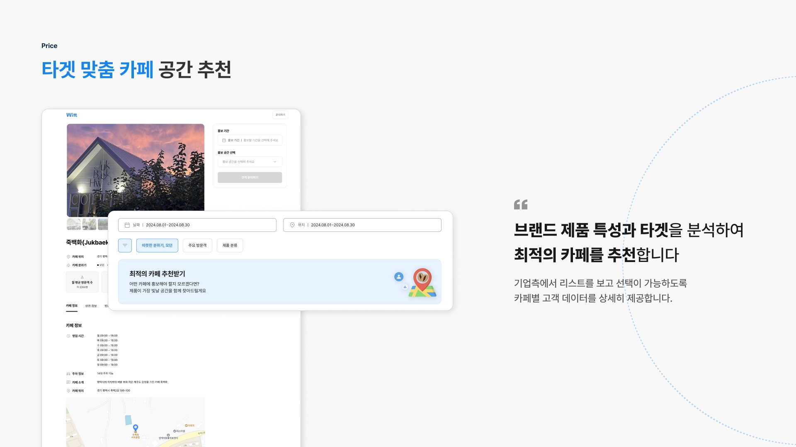Open the 날짜 date range picker
This screenshot has height=447, width=796.
click(197, 225)
